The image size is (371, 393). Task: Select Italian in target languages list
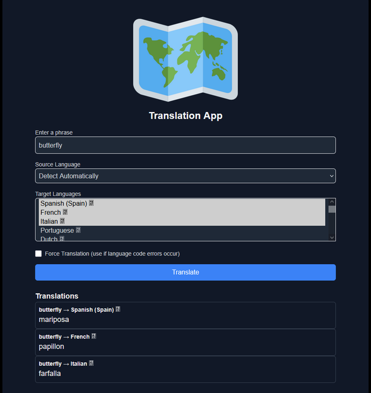point(182,221)
